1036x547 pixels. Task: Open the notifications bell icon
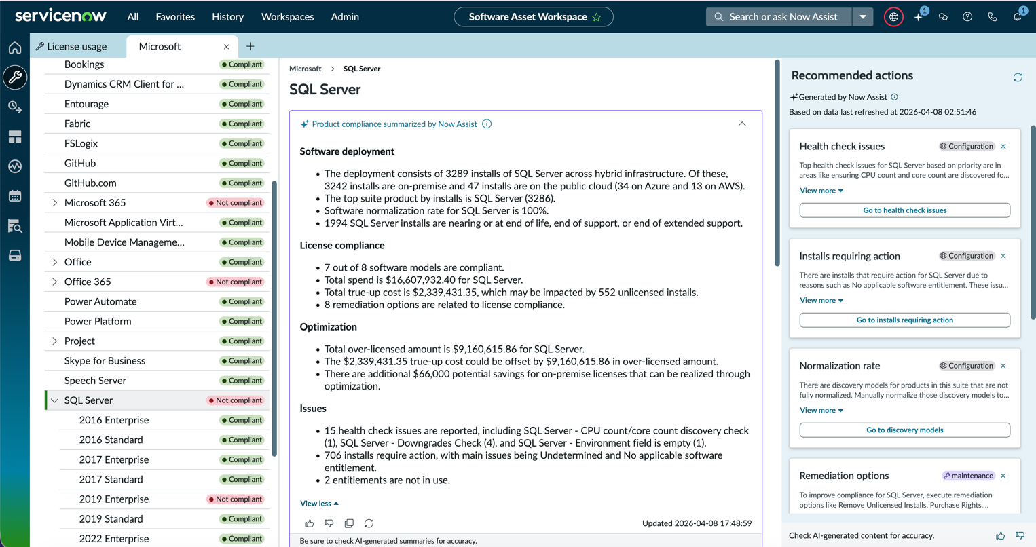(1017, 17)
